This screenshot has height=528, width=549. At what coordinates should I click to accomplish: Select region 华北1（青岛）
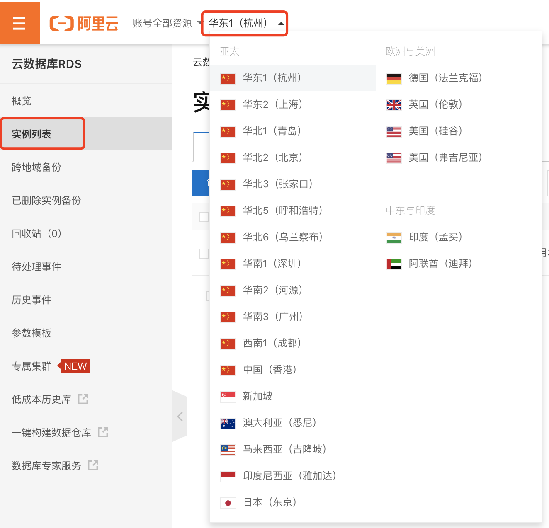pyautogui.click(x=293, y=131)
